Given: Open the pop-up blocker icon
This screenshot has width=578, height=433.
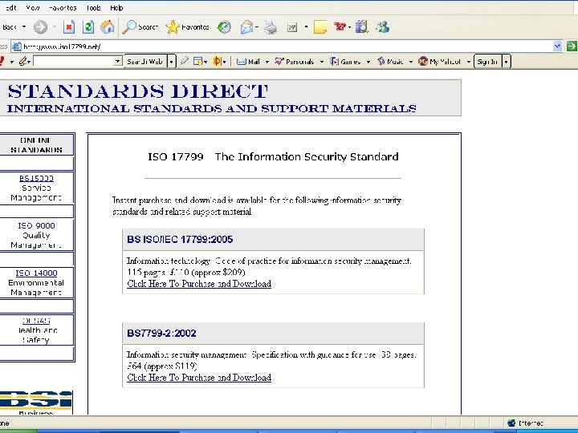Looking at the screenshot, I should 198,62.
